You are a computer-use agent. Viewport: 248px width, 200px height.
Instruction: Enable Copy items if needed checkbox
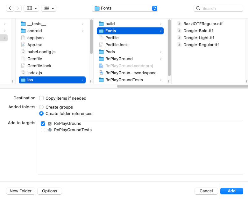41,98
